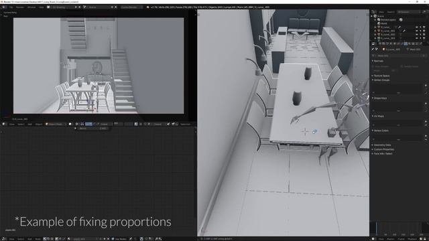Open the File menu
This screenshot has width=429, height=241.
coord(11,7)
